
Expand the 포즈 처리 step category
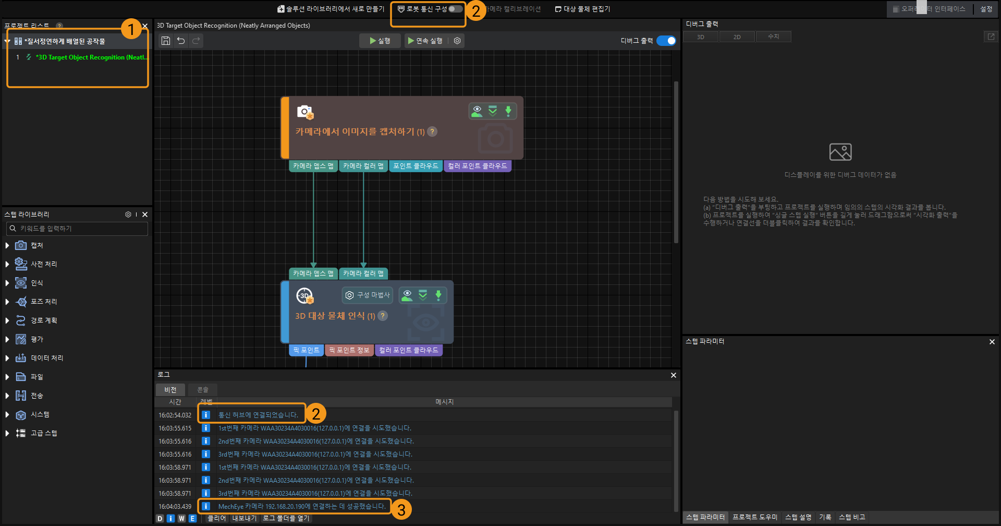pos(7,302)
